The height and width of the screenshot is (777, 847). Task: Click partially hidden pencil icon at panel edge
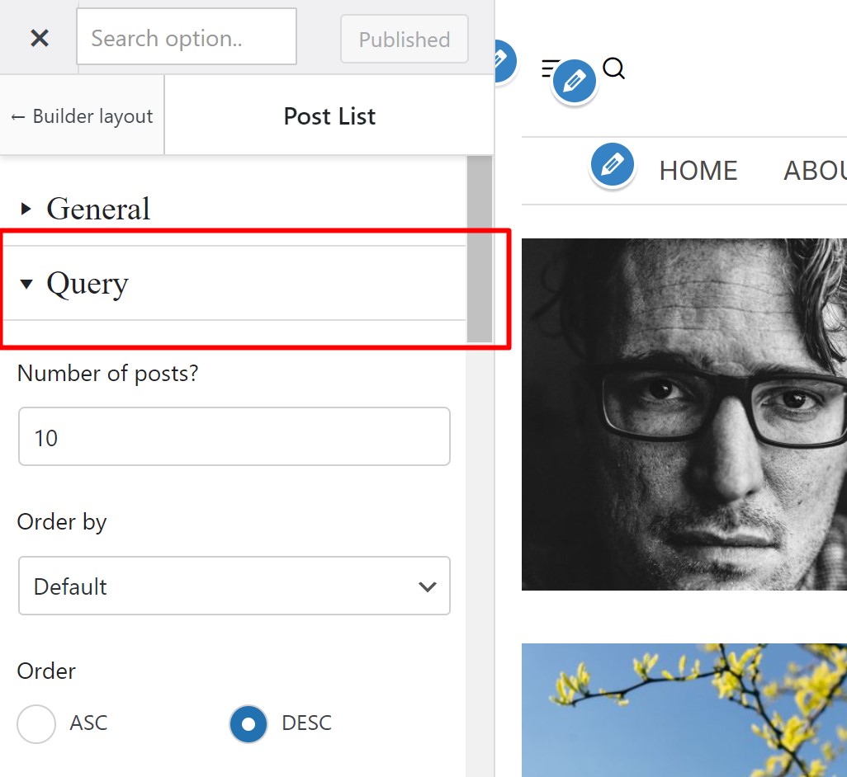click(x=504, y=60)
